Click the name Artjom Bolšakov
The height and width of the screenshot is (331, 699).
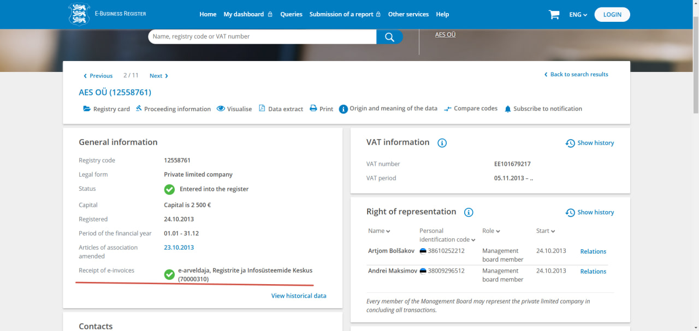pos(391,251)
